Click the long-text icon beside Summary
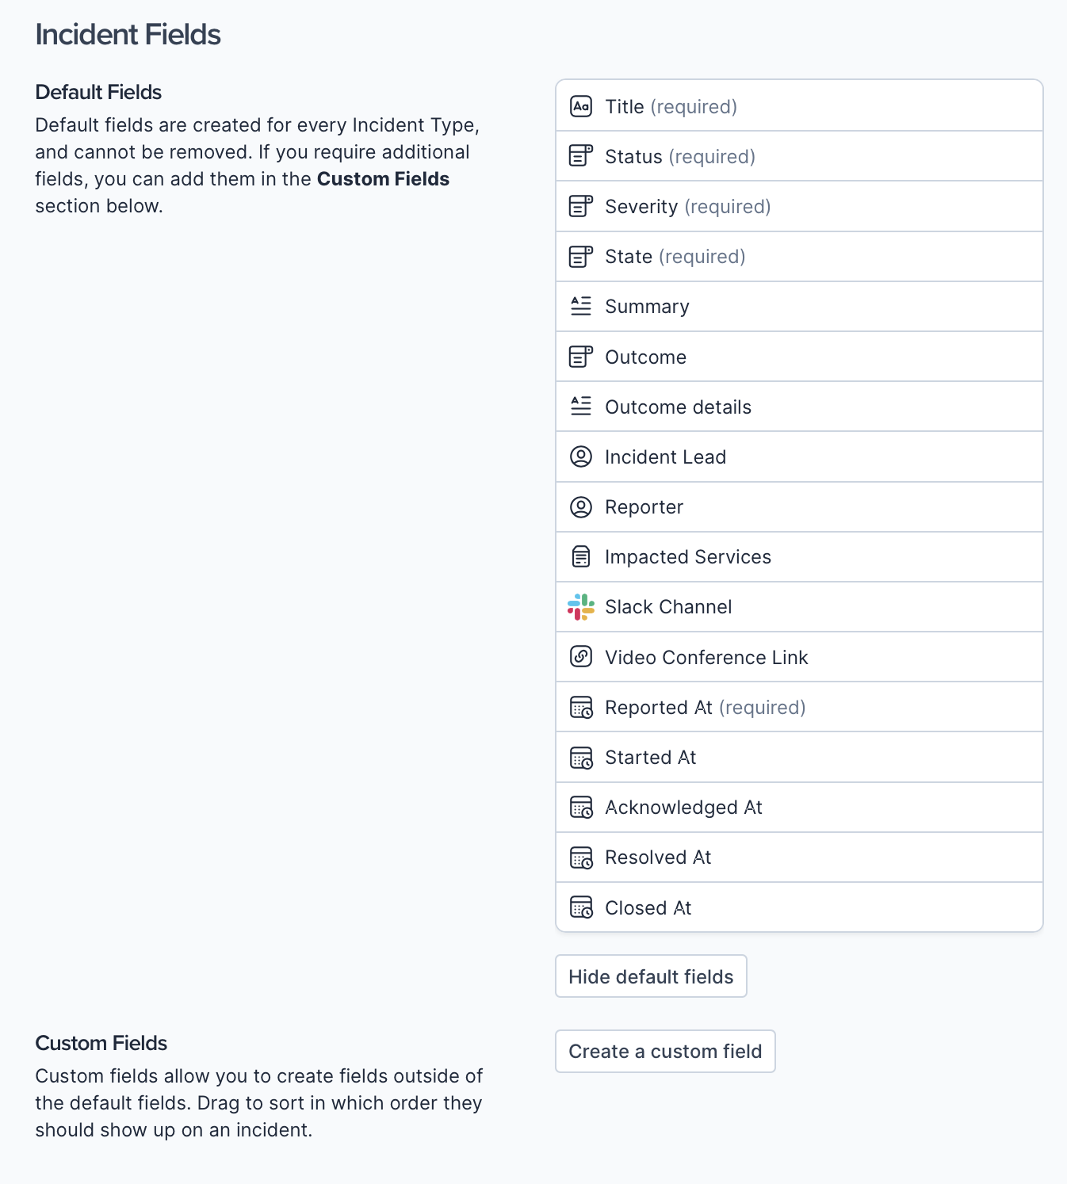Viewport: 1067px width, 1184px height. click(581, 306)
